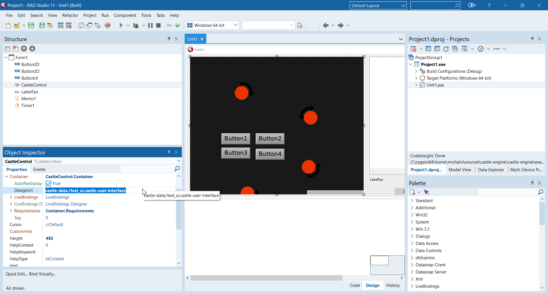Image resolution: width=548 pixels, height=294 pixels.
Task: Open the Component menu
Action: tap(125, 15)
